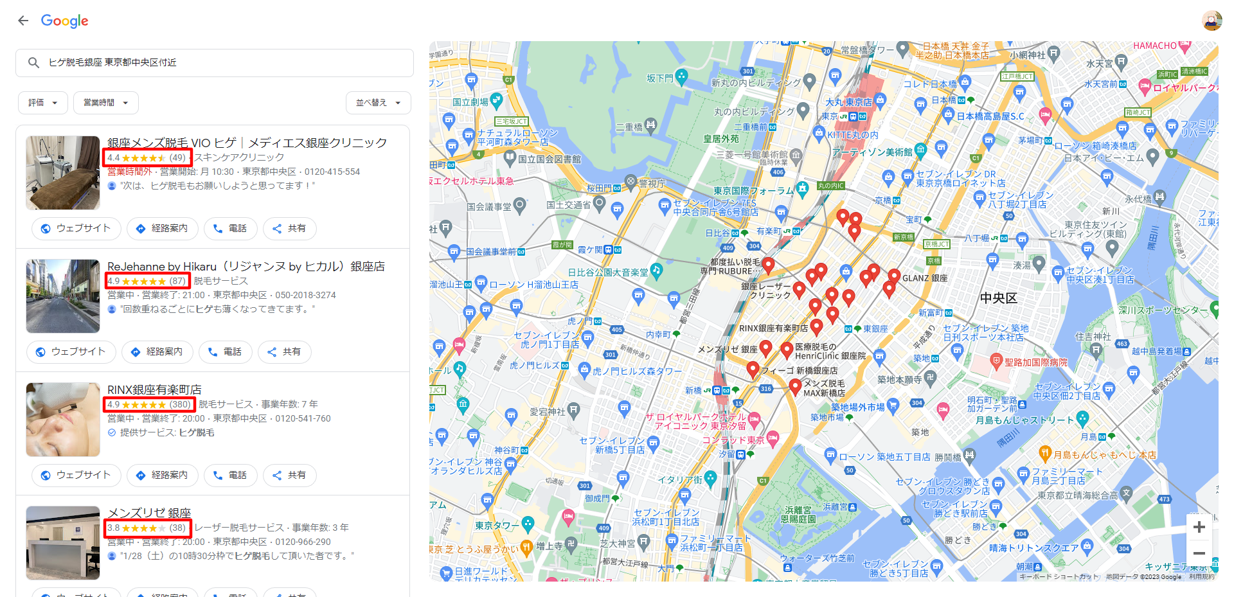Click the 月島もんじゃもへじ 本店 restaurant icon

point(1045,454)
